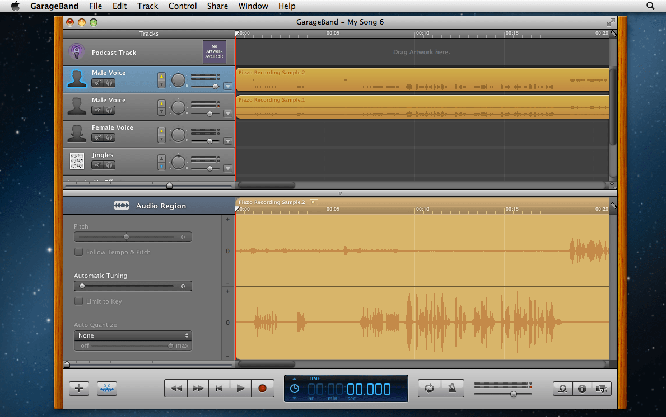This screenshot has height=417, width=666.
Task: Solo the Female Voice track
Action: (x=109, y=138)
